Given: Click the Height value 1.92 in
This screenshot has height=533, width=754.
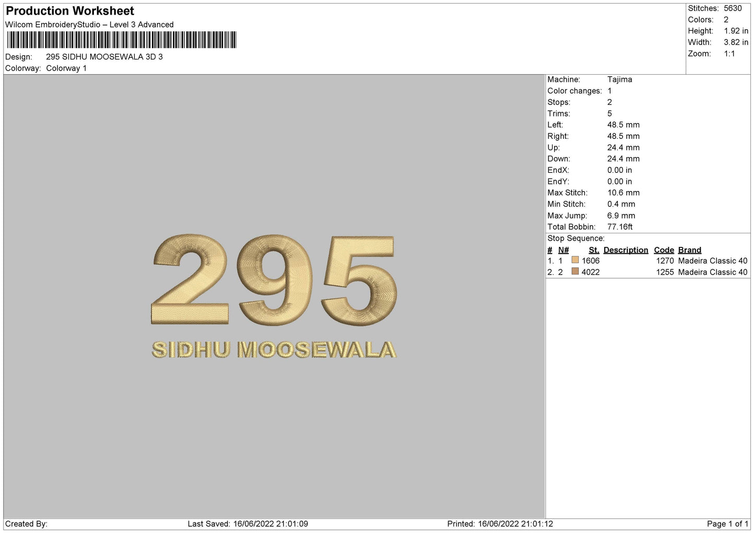Looking at the screenshot, I should 736,31.
